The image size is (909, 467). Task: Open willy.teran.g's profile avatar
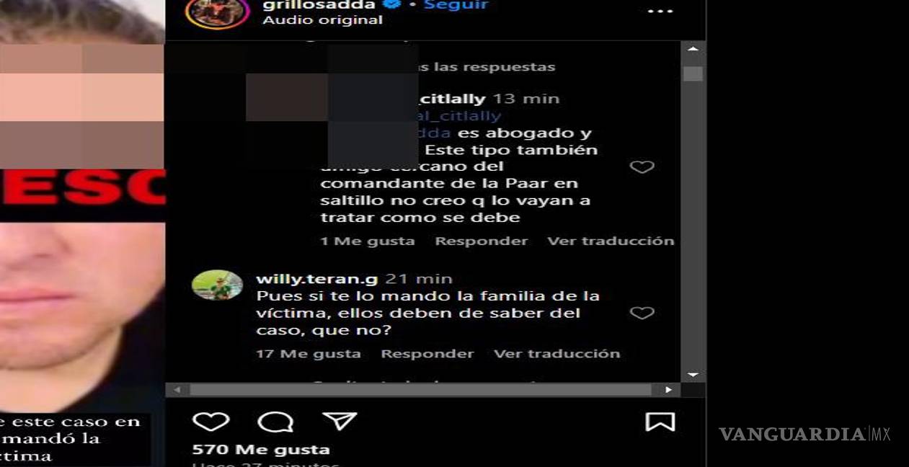[x=217, y=285]
